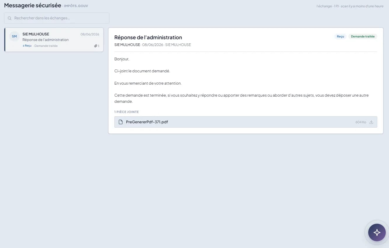Click the 08/06/2026 date in message list
Image resolution: width=389 pixels, height=248 pixels.
point(90,34)
